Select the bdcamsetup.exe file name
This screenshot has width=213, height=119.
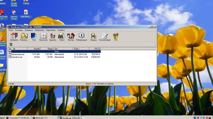(18, 54)
